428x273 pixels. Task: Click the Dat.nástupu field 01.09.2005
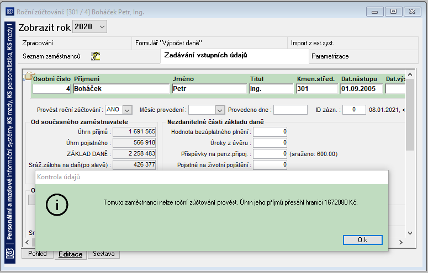tap(362, 89)
